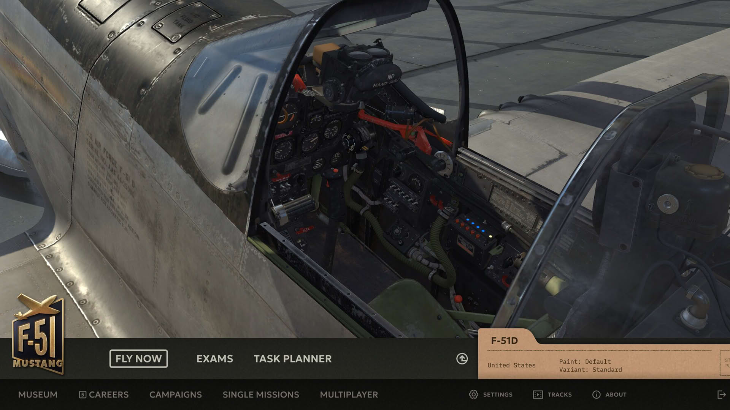
Task: Click the 'United States' country text
Action: (511, 365)
